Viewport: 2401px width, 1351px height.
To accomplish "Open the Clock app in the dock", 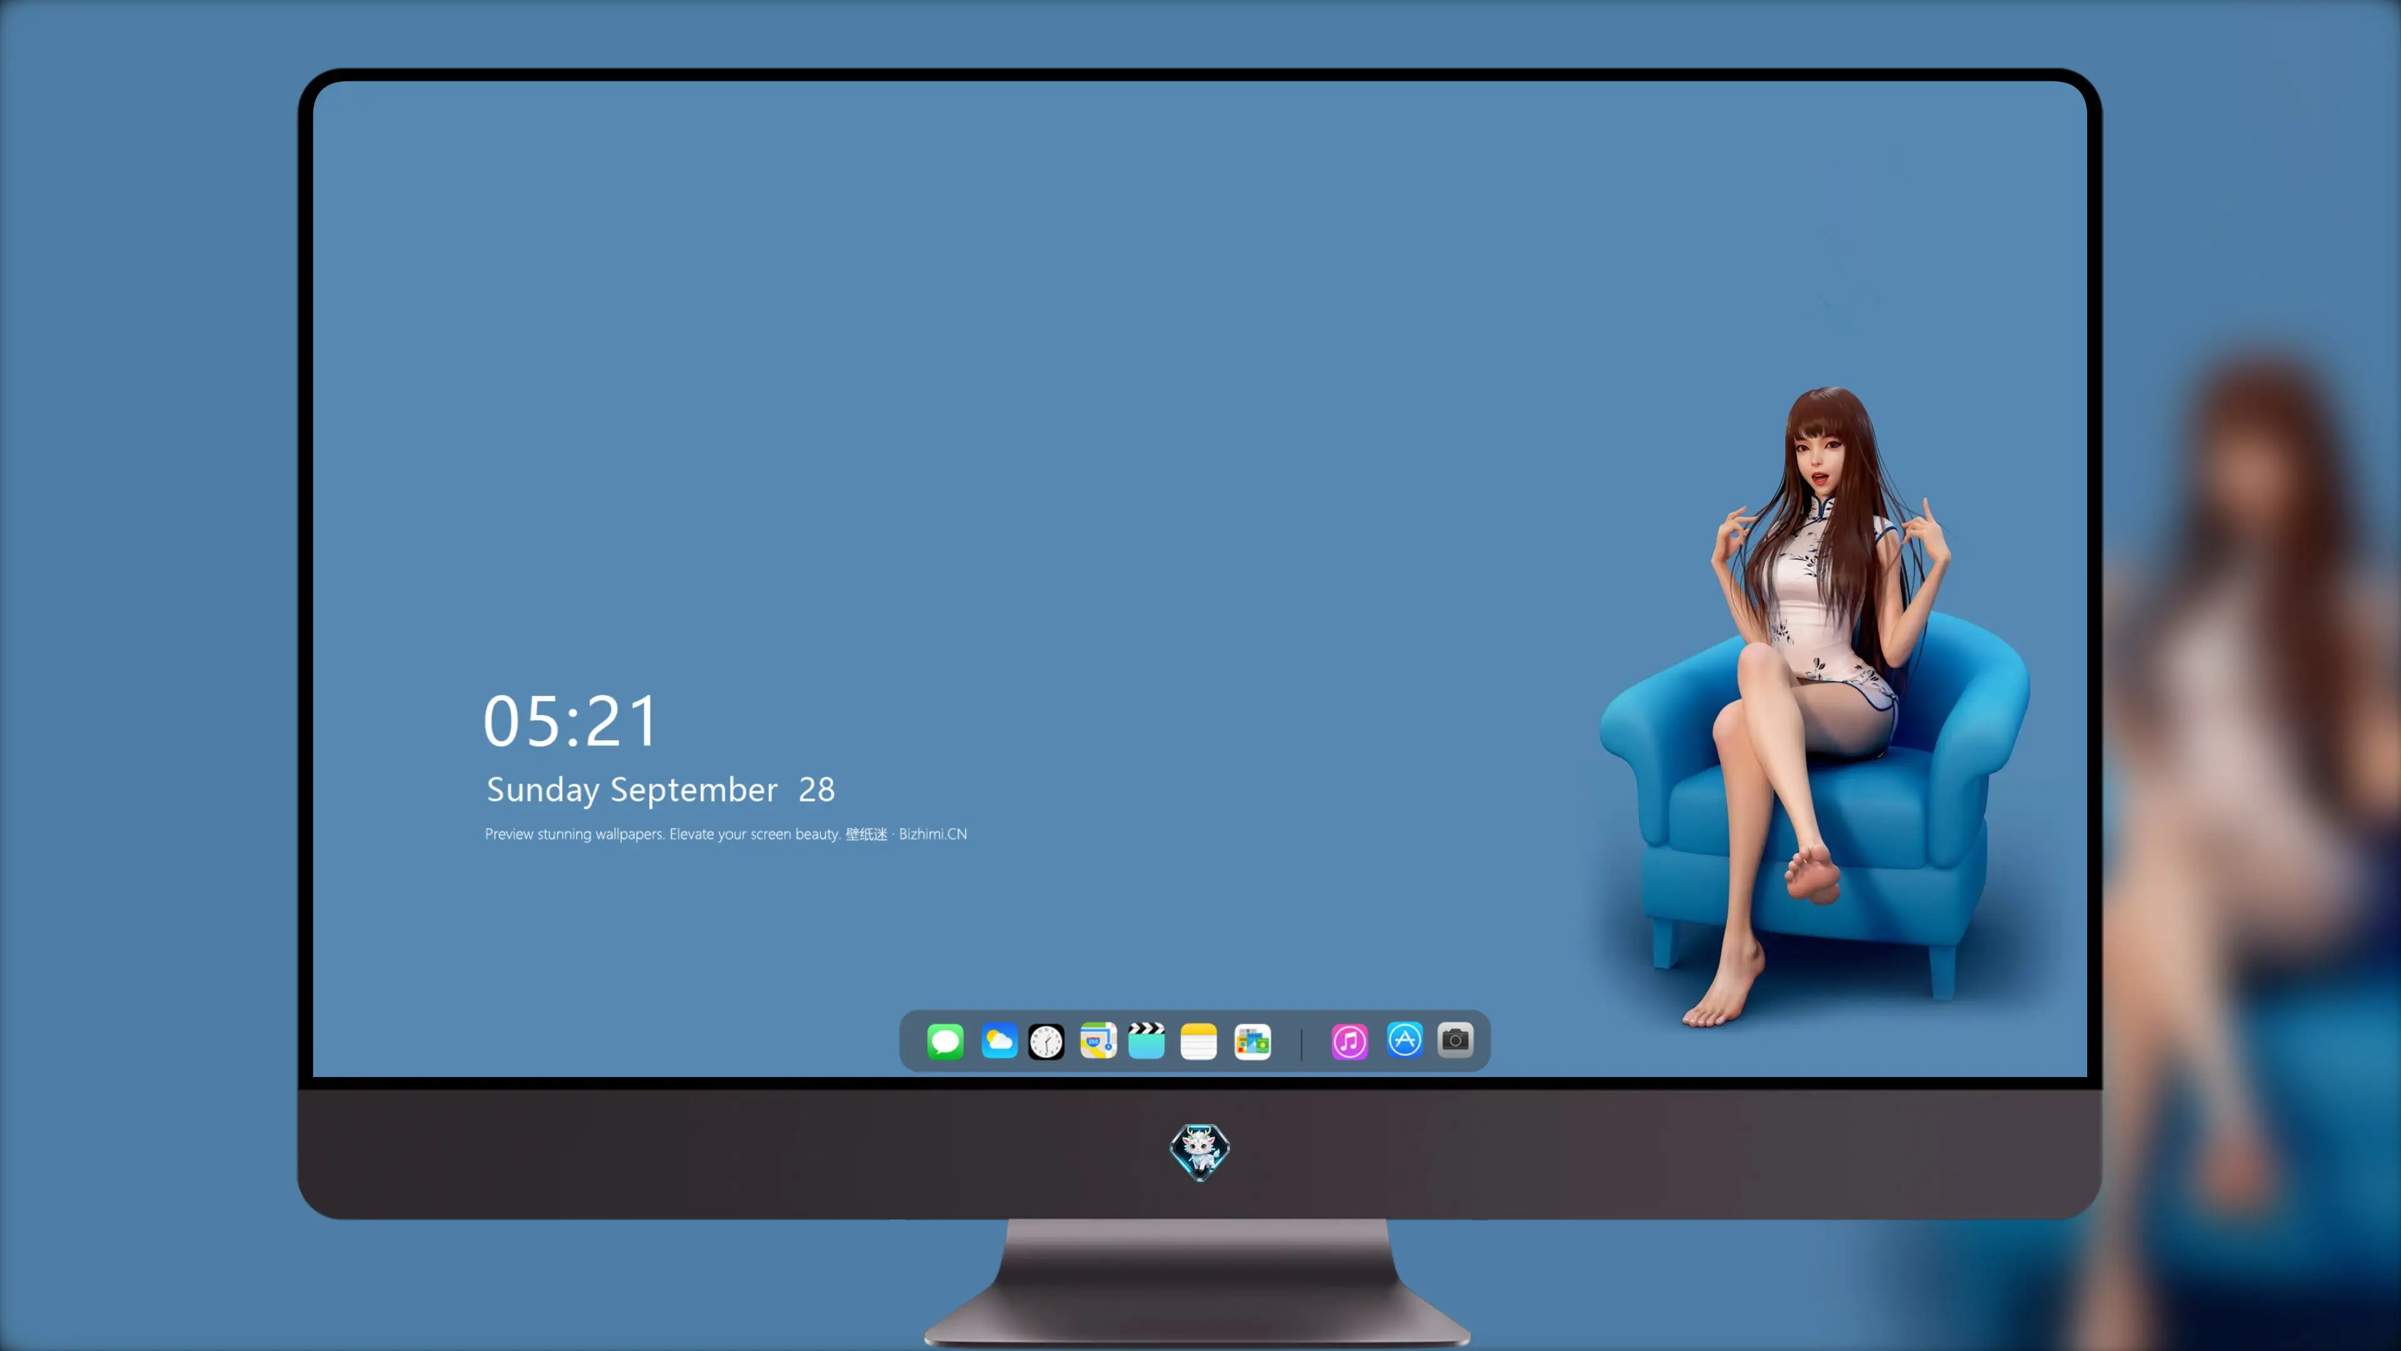I will tap(1046, 1041).
